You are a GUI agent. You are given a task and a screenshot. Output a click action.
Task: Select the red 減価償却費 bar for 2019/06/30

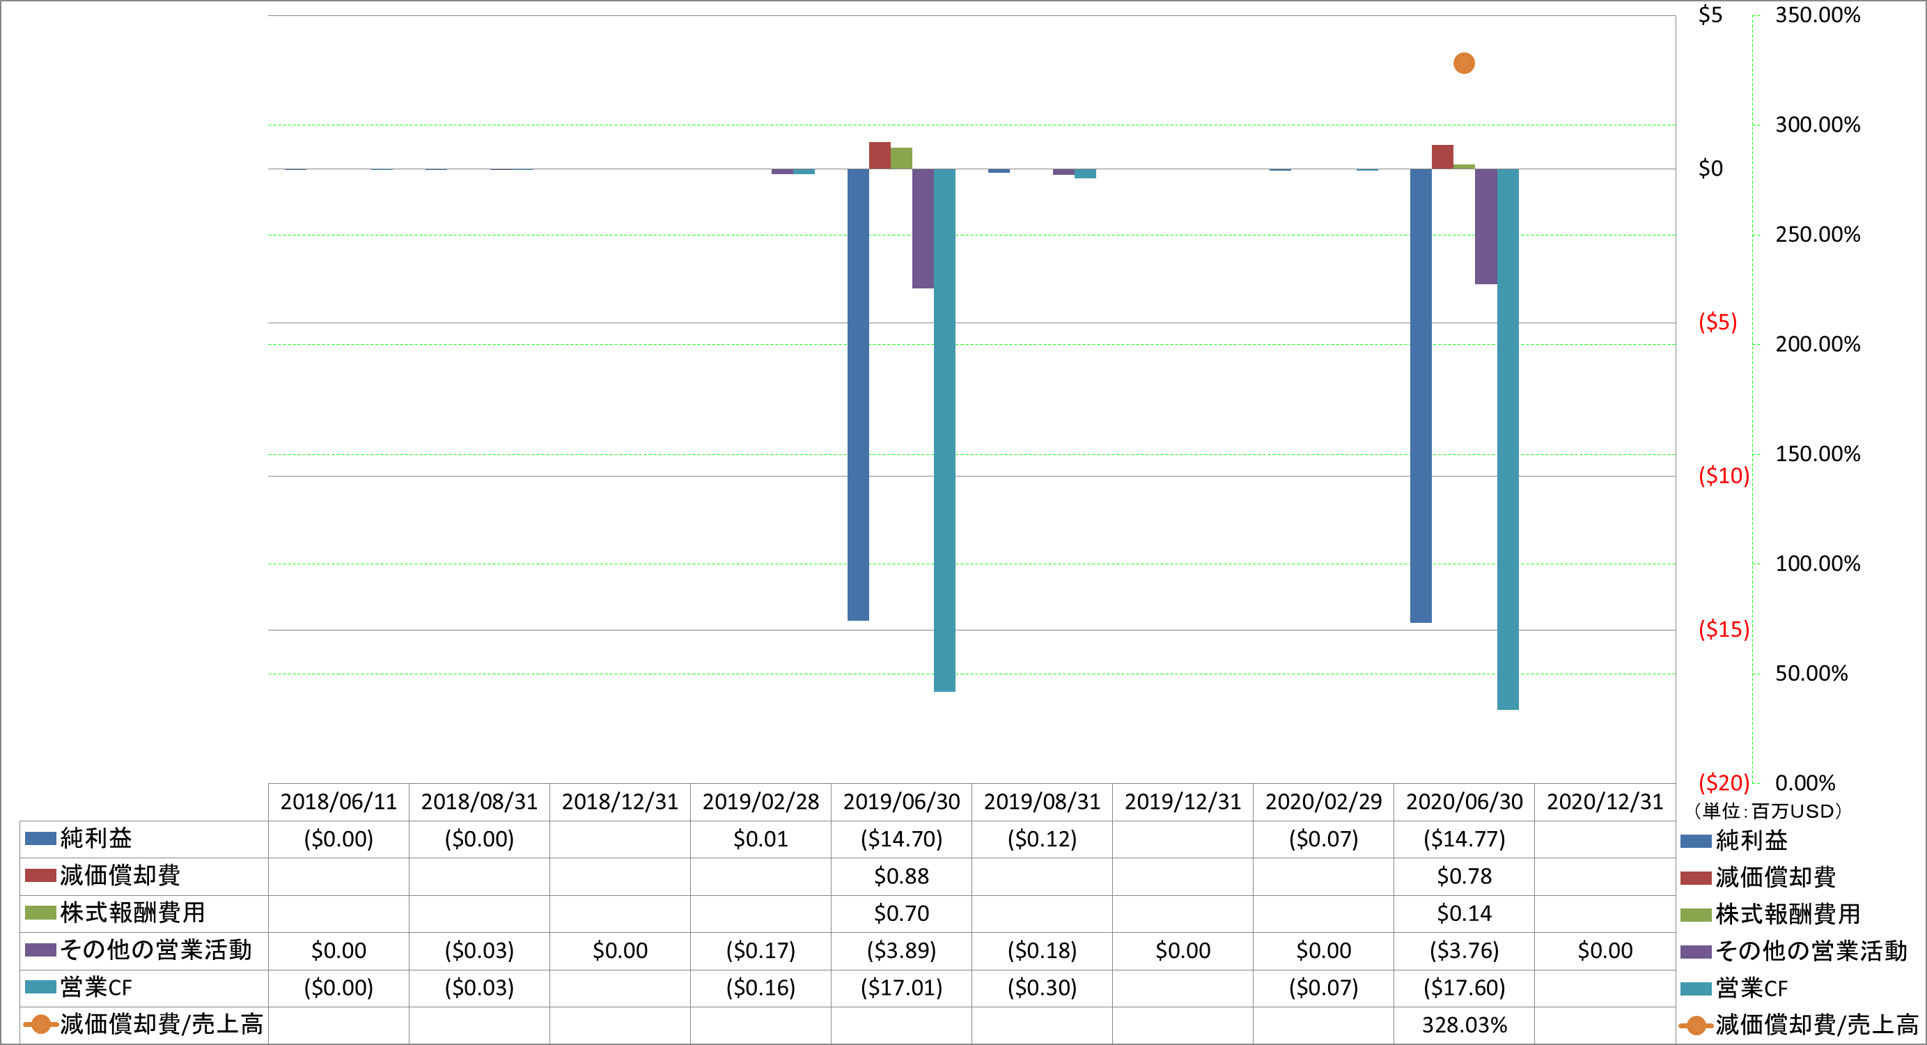[x=880, y=155]
